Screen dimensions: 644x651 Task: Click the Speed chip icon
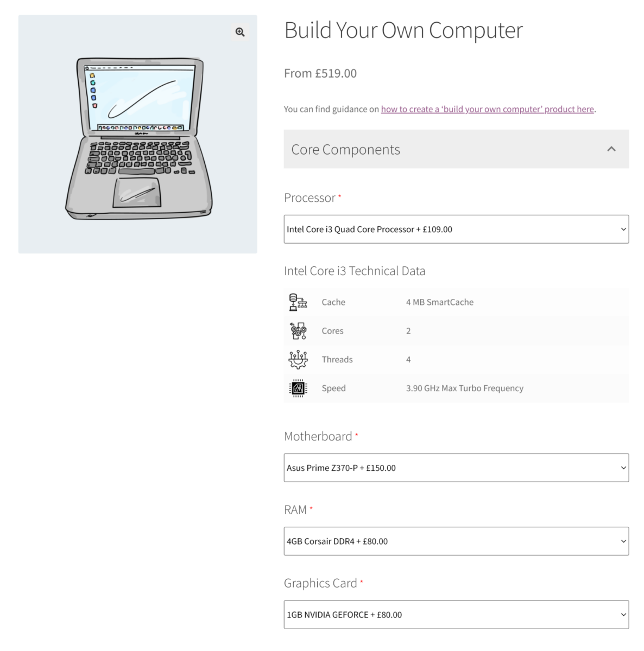pyautogui.click(x=298, y=388)
